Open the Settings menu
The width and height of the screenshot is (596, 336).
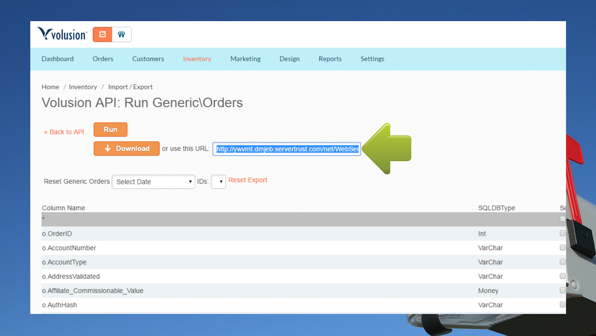point(372,58)
